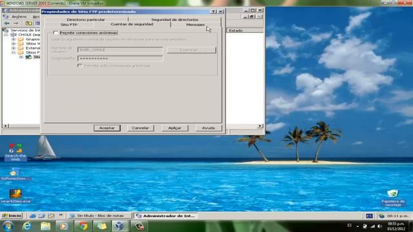Click the back arrow in the IIS toolbar
This screenshot has height=232, width=413.
[7, 23]
